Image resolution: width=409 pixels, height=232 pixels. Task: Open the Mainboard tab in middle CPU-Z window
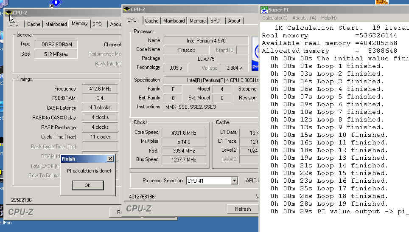tap(174, 21)
